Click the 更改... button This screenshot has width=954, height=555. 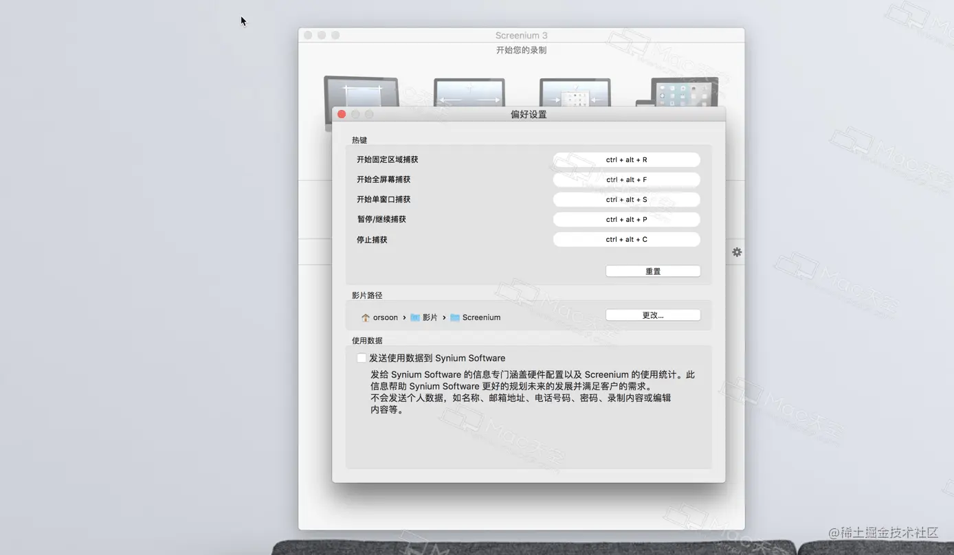pos(653,315)
